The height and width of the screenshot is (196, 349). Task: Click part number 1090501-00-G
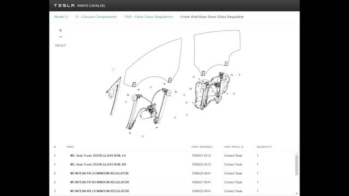click(x=201, y=156)
